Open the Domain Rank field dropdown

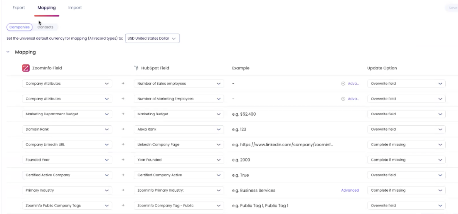coord(67,129)
